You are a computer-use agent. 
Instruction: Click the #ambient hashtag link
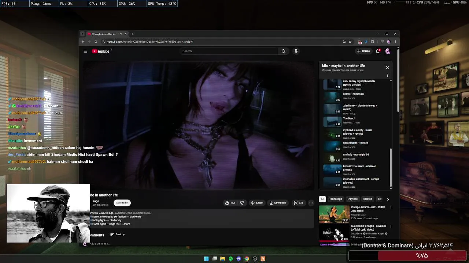click(120, 213)
